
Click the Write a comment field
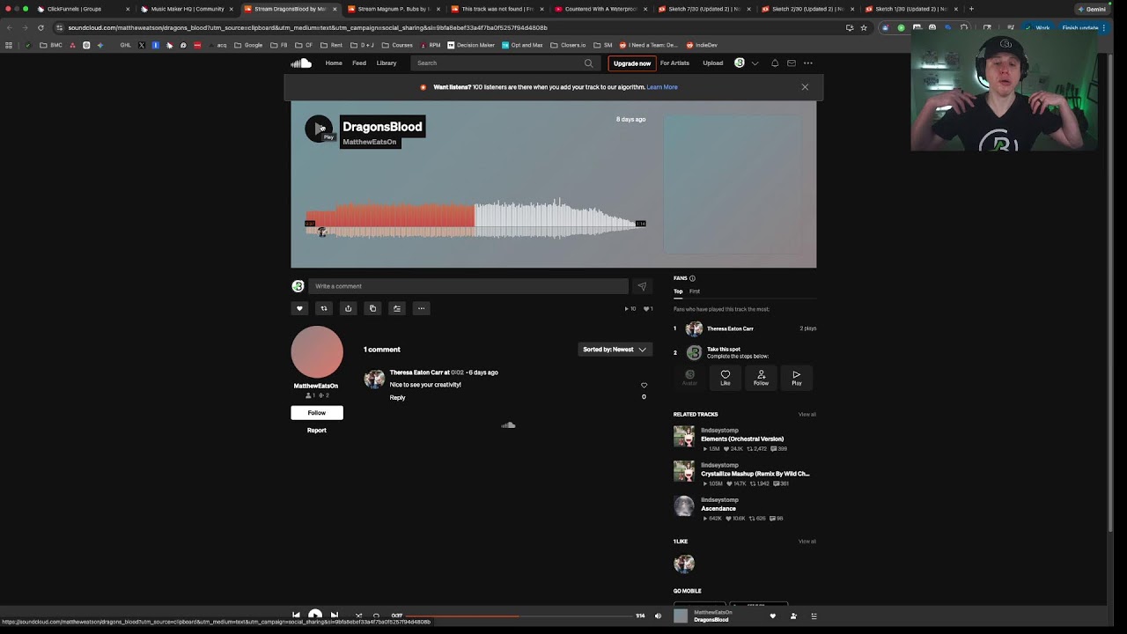tap(468, 286)
